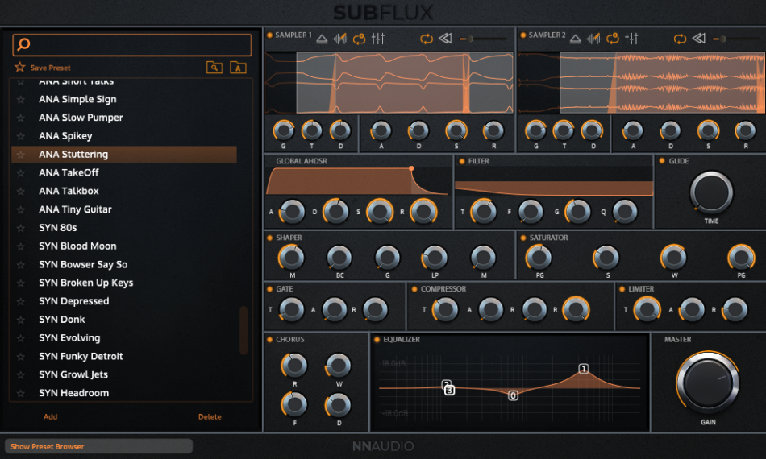
Task: Click the magnifier icon in search box
Action: [23, 44]
